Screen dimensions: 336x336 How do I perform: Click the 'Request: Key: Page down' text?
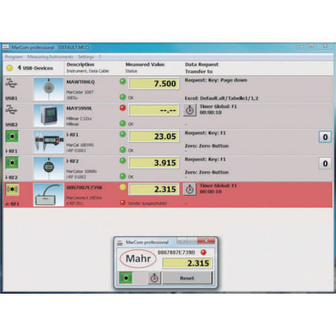point(216,80)
